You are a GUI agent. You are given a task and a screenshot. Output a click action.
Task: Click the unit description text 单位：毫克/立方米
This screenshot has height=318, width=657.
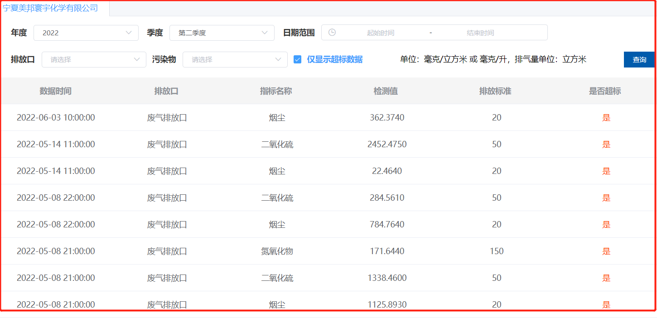433,59
